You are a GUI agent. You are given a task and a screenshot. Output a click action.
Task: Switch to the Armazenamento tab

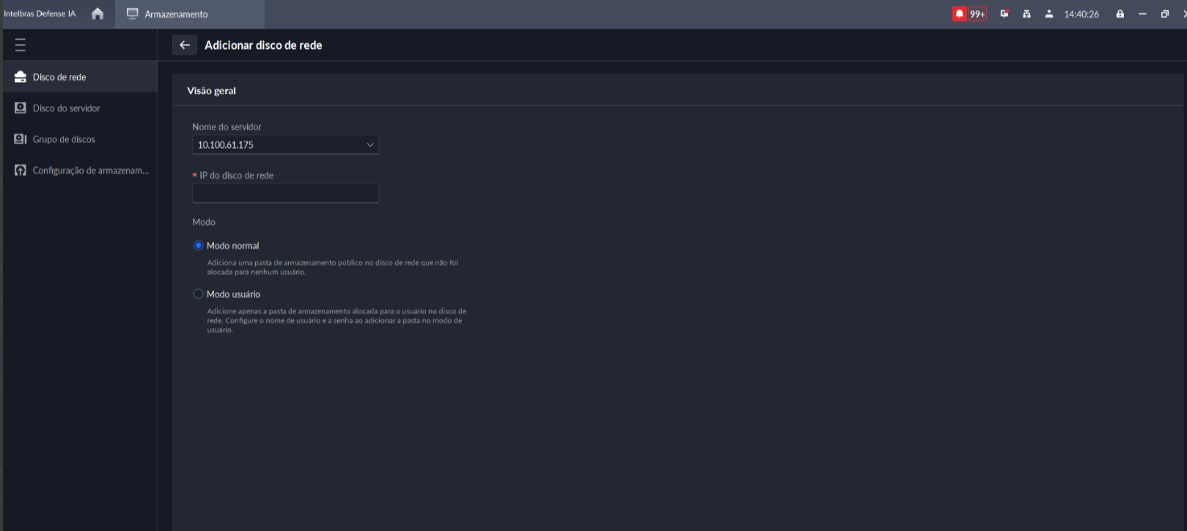click(176, 14)
